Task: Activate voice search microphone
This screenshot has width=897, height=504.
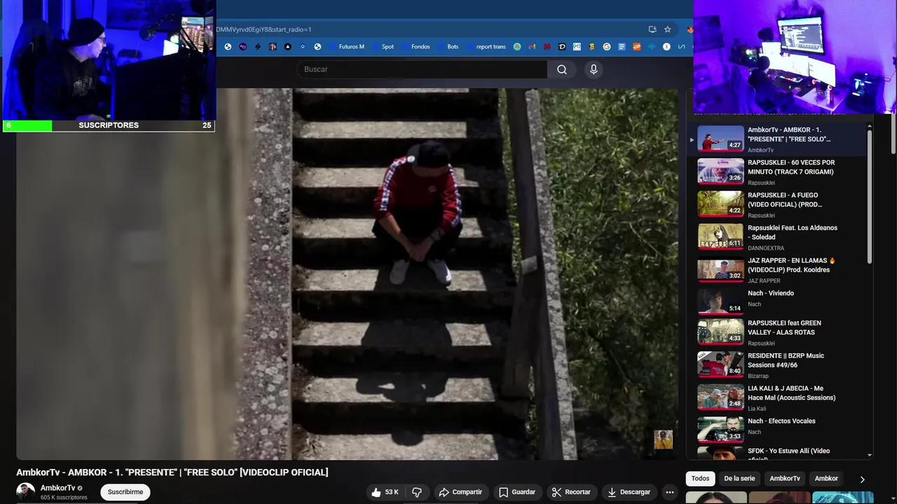Action: click(594, 69)
